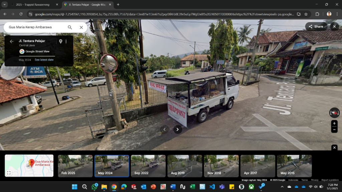Rotate view using the compass icon

[x=334, y=113]
